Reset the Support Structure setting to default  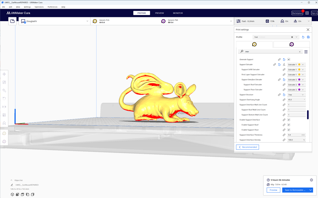[x=284, y=95]
